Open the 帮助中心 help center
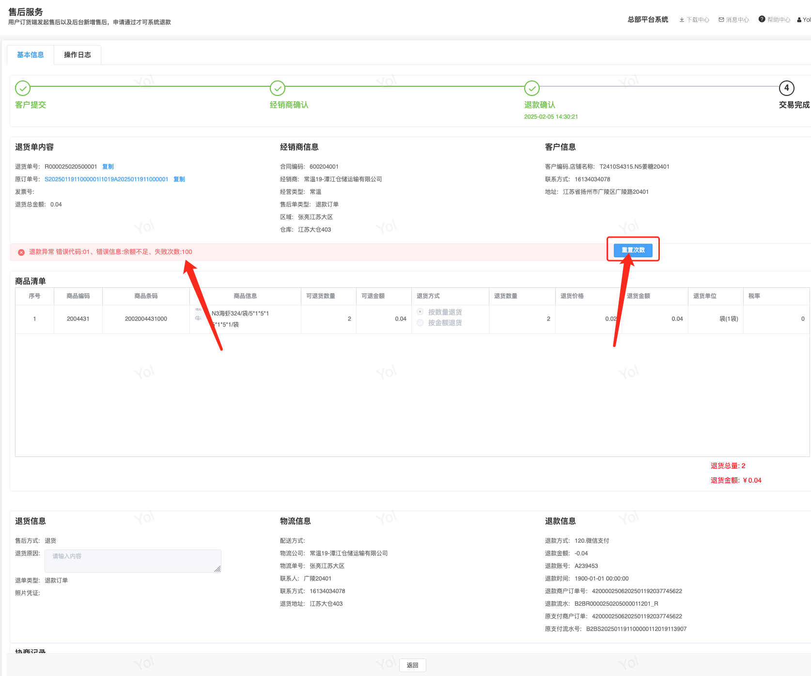Image resolution: width=811 pixels, height=676 pixels. click(x=774, y=20)
